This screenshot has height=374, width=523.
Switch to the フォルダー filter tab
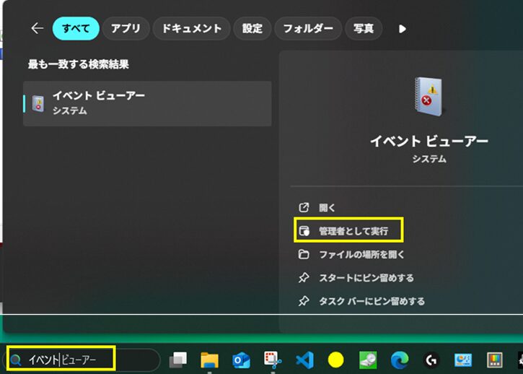[x=308, y=29]
